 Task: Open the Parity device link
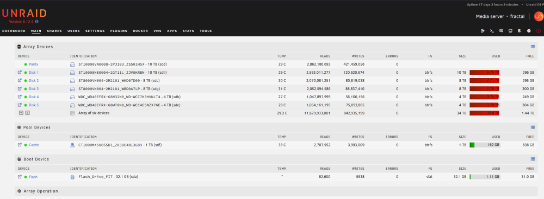point(34,65)
